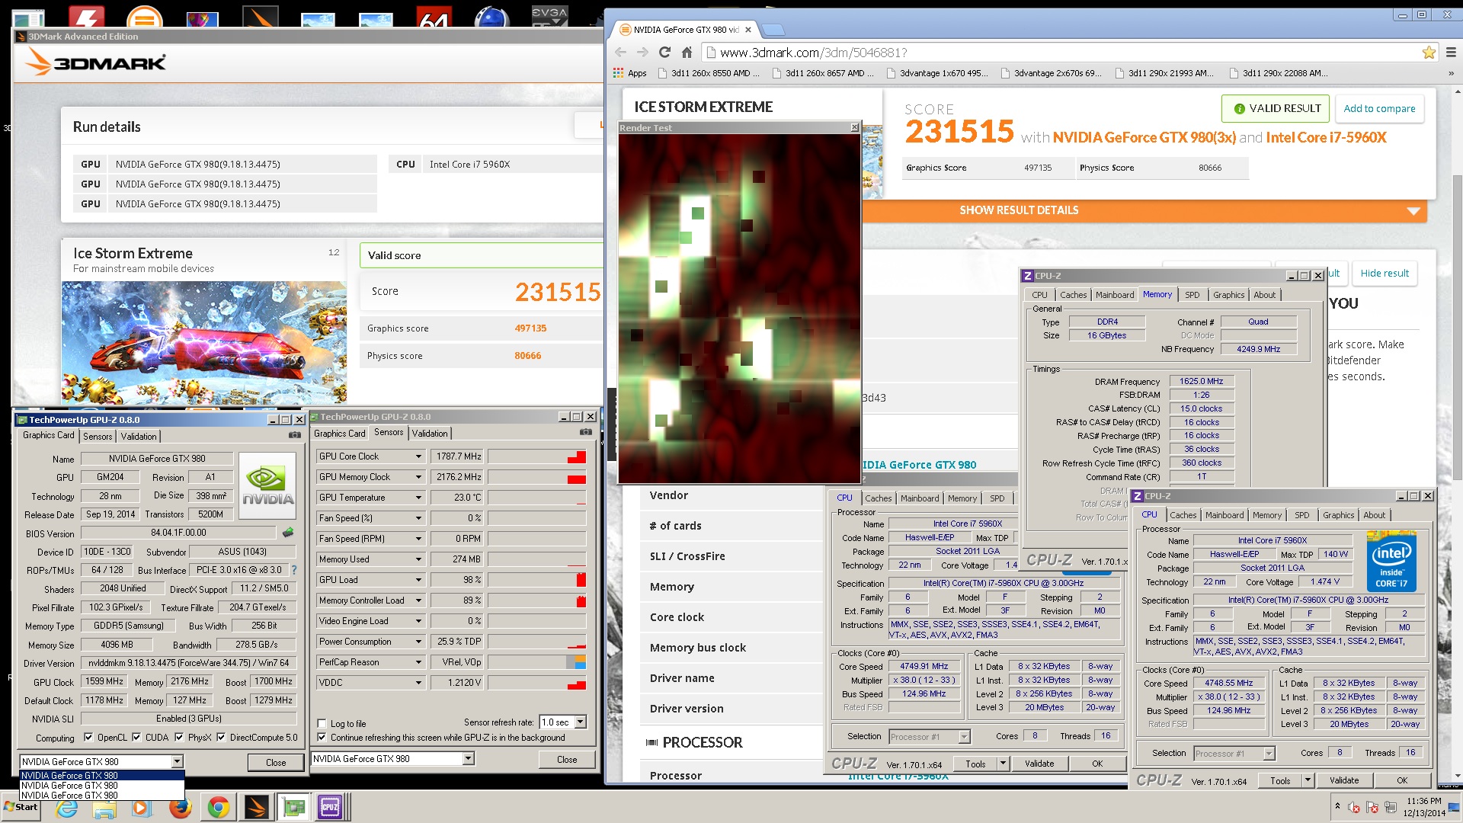The height and width of the screenshot is (823, 1463).
Task: Click the BIOS save chip icon next to BIOS Version
Action: [288, 532]
